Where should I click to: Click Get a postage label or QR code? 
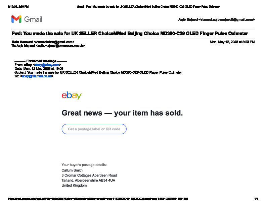(94, 129)
